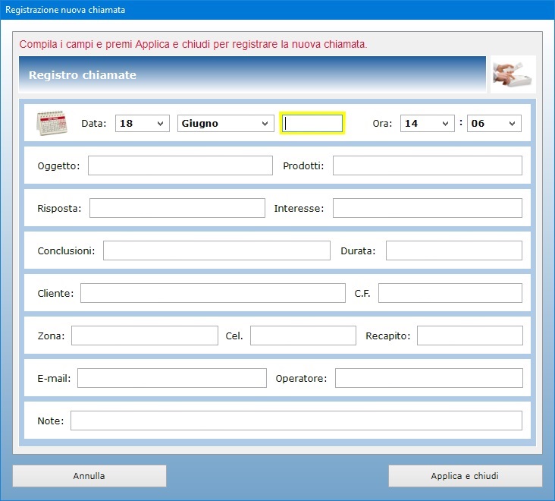Open the hour dropdown showing 14
Image resolution: width=555 pixels, height=501 pixels.
tap(427, 123)
